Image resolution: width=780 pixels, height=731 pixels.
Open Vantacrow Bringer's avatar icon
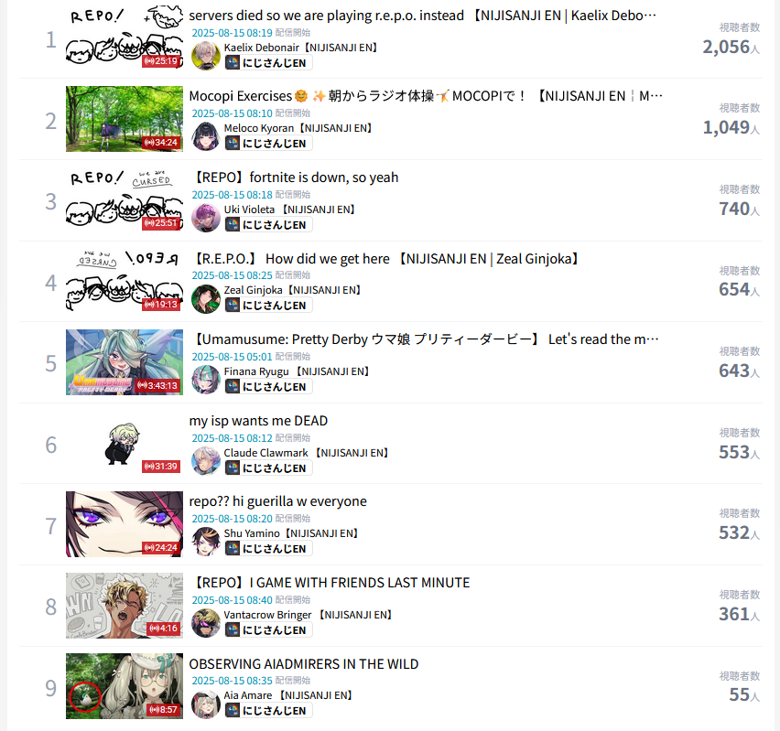tap(206, 623)
